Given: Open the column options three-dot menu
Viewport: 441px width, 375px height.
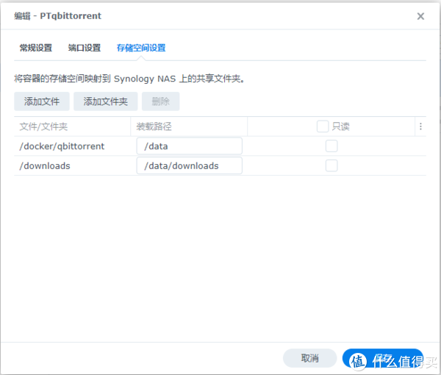Looking at the screenshot, I should tap(420, 126).
